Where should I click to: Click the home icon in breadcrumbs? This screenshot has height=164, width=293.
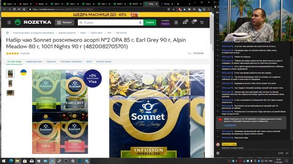(7, 33)
